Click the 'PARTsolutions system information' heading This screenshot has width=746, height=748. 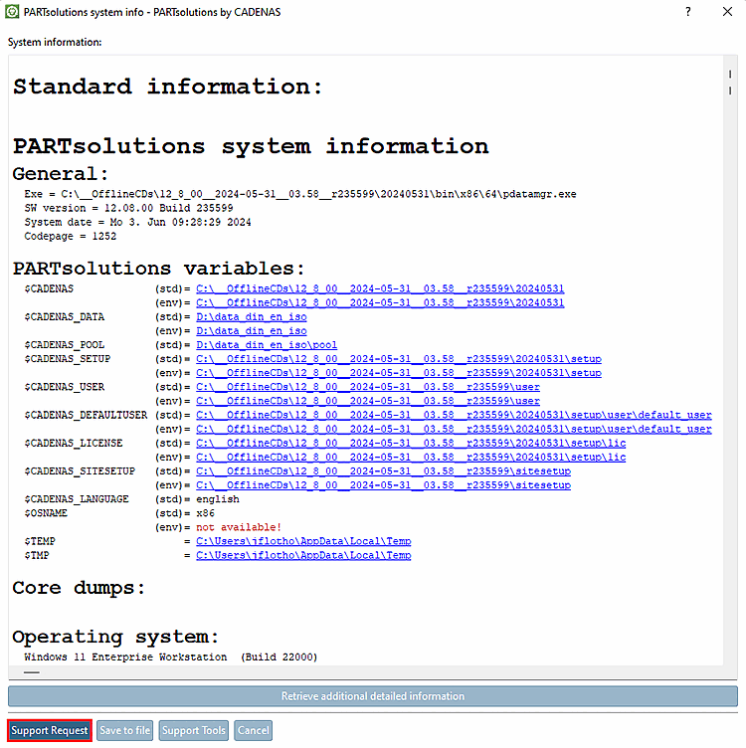click(x=251, y=146)
